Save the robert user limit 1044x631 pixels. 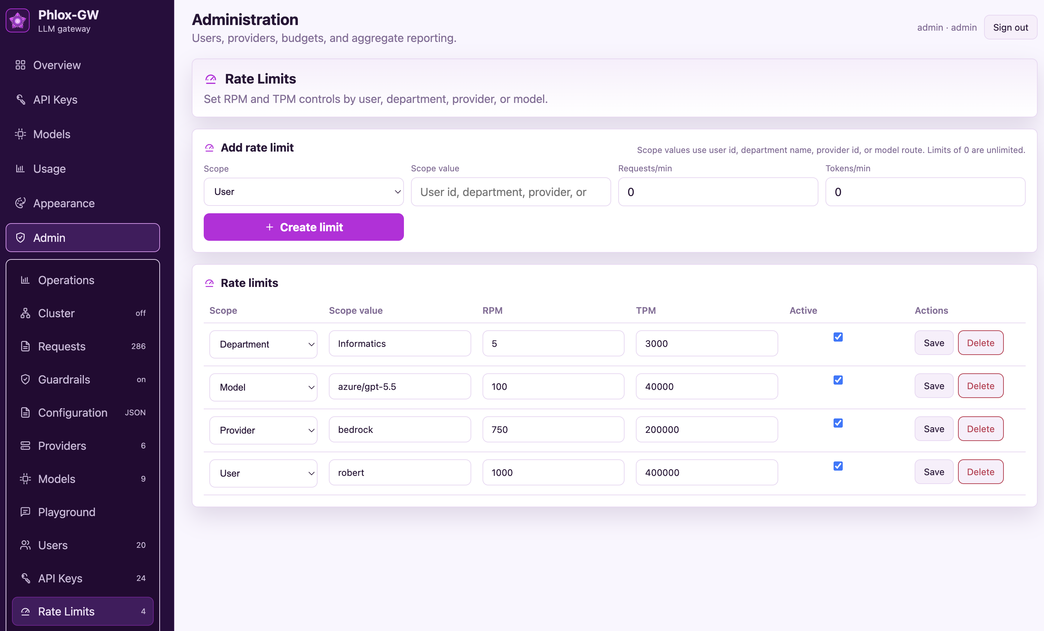(x=933, y=472)
